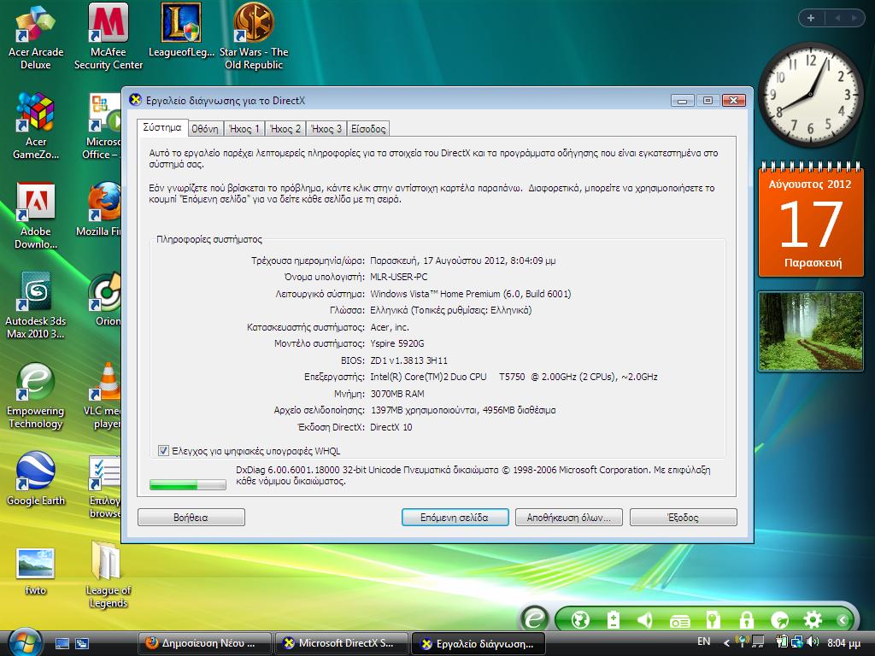The height and width of the screenshot is (656, 875).
Task: Click recovery arrow icon in Empowering toolbar
Action: click(x=779, y=620)
